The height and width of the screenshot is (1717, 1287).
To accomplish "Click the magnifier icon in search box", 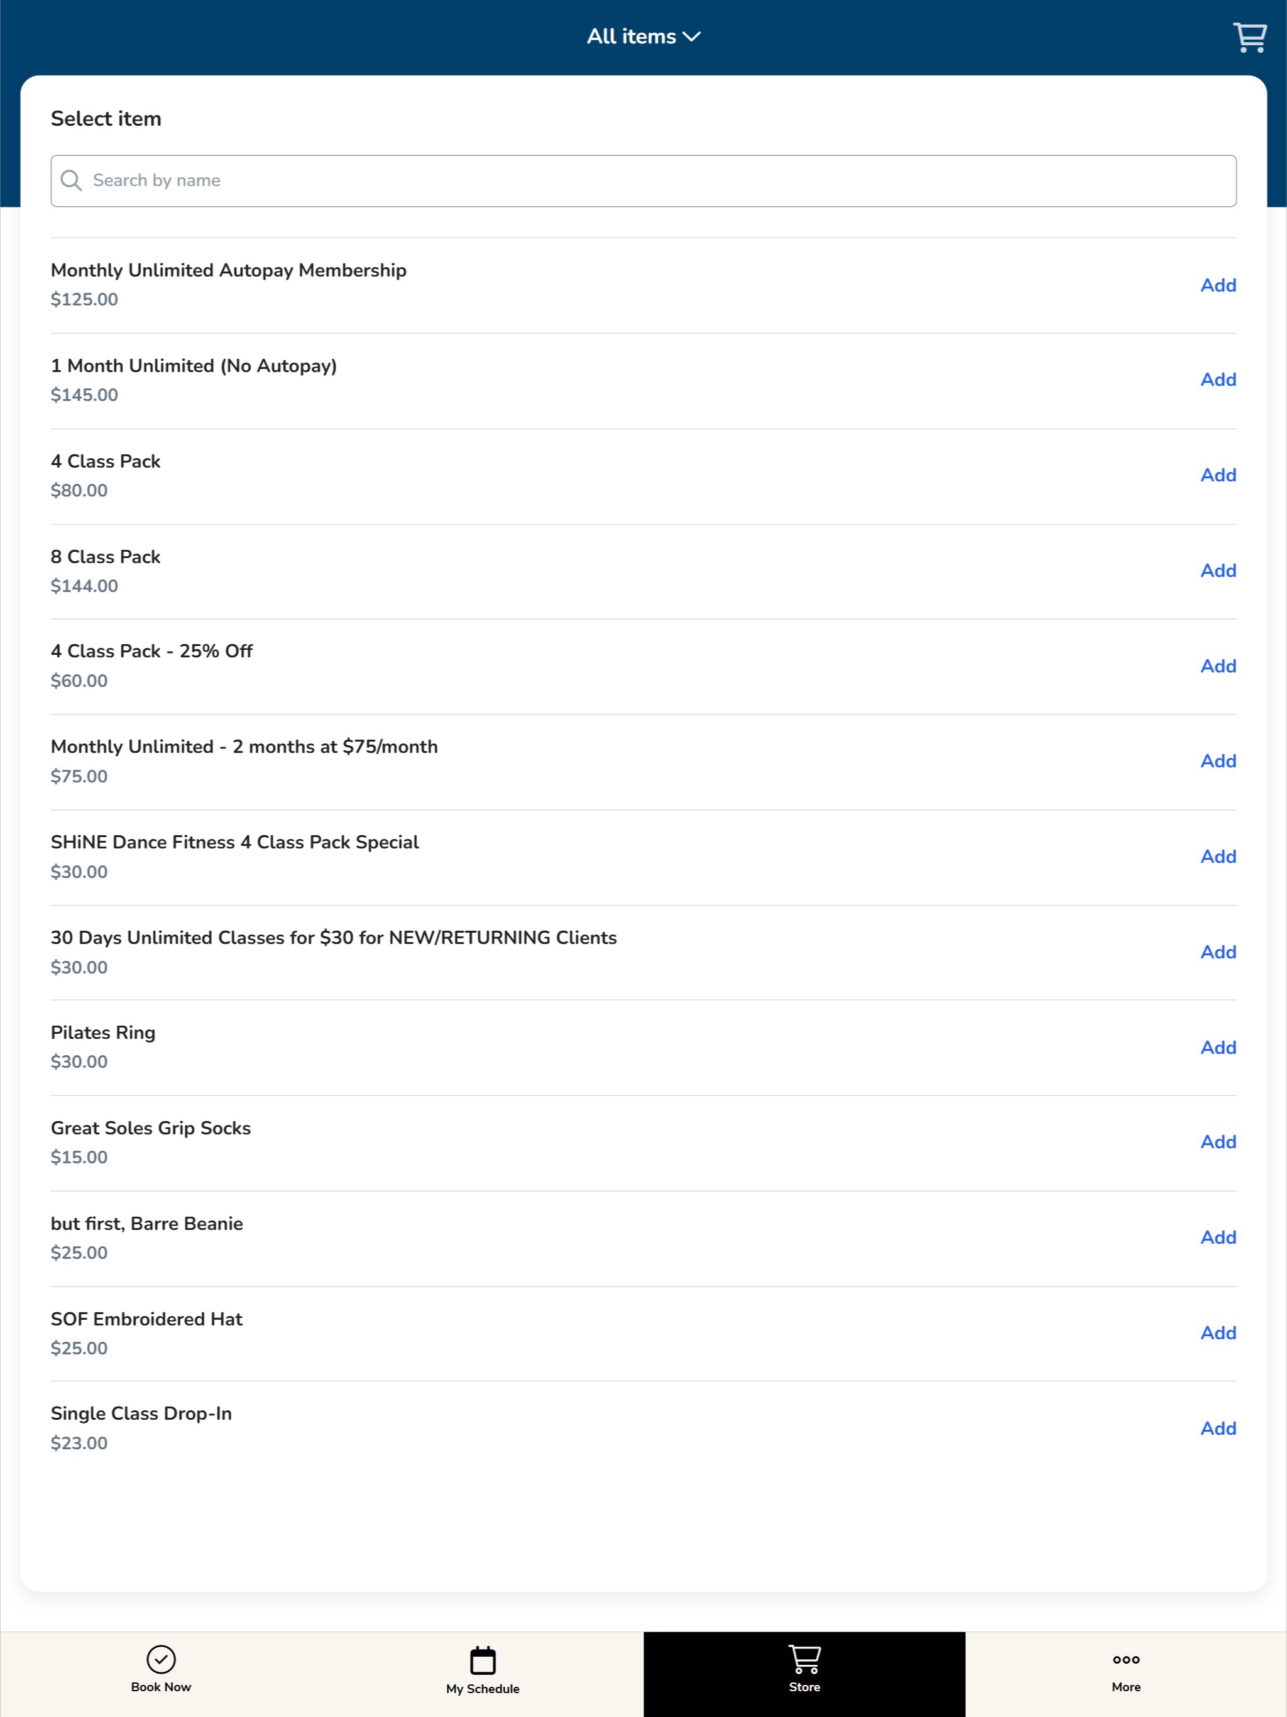I will (72, 180).
